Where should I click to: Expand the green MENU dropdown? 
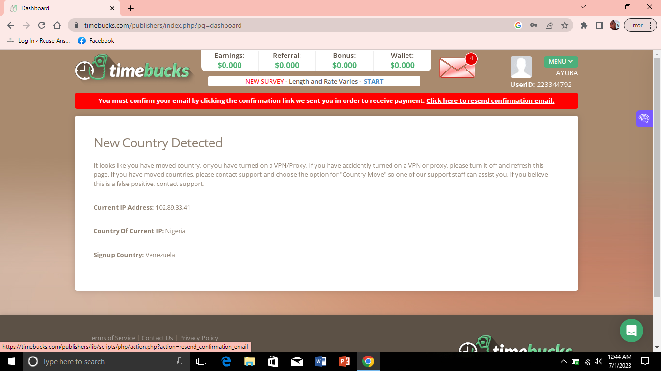pos(560,61)
